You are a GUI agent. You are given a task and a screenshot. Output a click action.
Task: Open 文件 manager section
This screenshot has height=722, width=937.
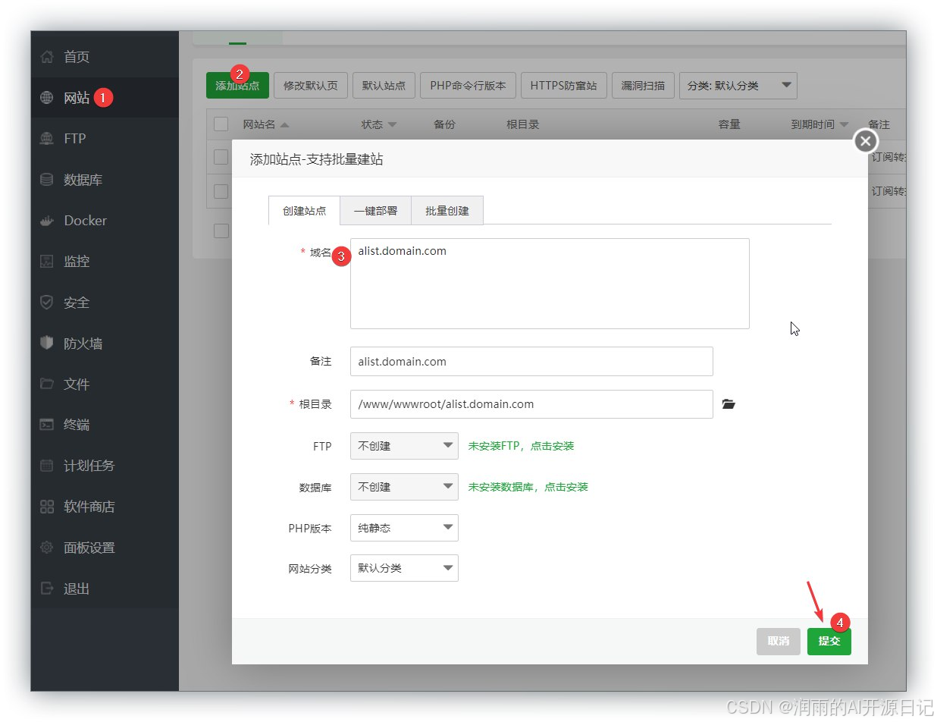pos(77,385)
